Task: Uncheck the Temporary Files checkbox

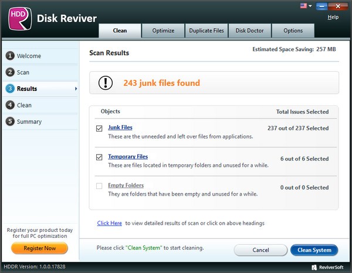Action: pyautogui.click(x=99, y=157)
